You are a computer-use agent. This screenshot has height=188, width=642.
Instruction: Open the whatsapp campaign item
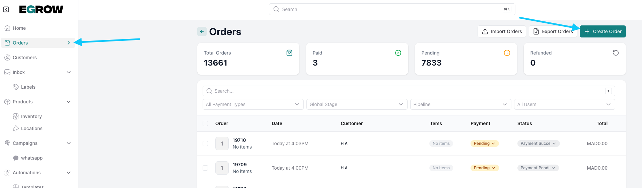31,158
